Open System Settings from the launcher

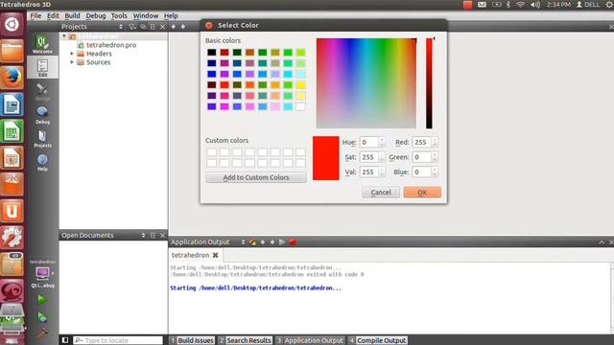pos(12,238)
